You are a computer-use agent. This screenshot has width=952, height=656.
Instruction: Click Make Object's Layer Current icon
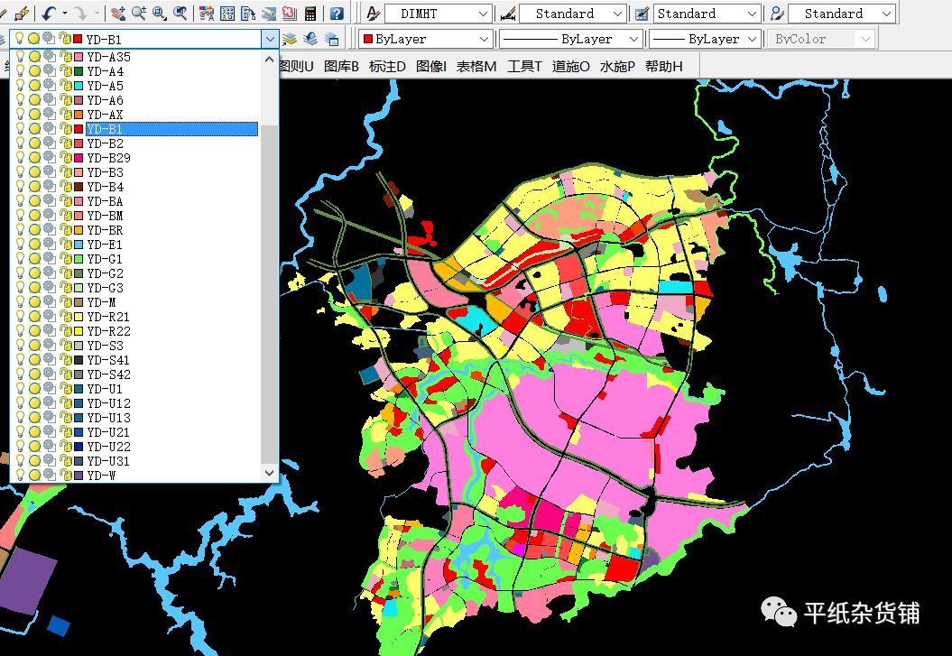point(290,40)
